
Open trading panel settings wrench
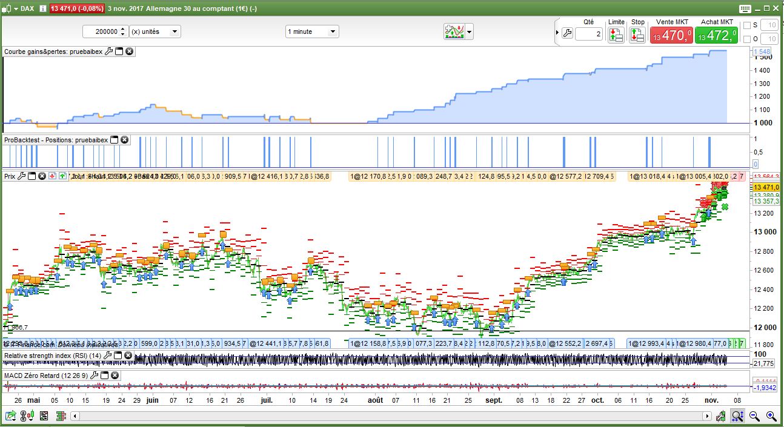click(x=567, y=34)
